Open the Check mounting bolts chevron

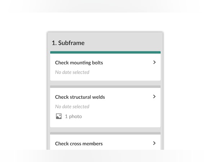tap(154, 62)
